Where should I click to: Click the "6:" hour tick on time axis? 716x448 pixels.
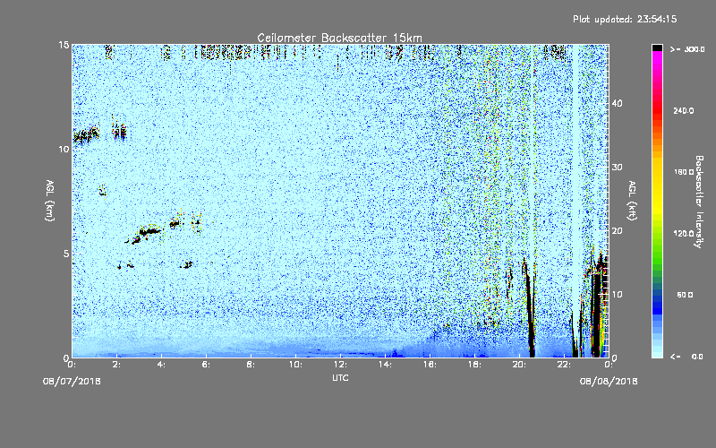pos(207,365)
